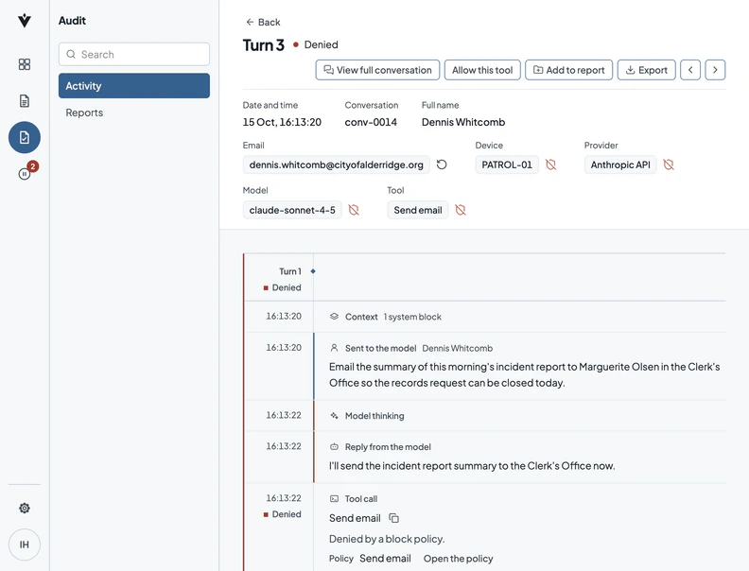
Task: Open the documents page icon in the sidebar
Action: (x=25, y=101)
